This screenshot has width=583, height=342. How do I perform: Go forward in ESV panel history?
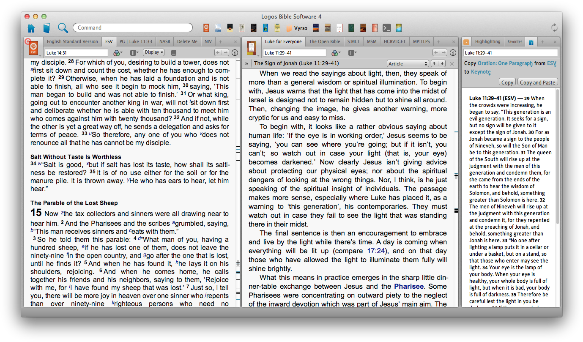(x=225, y=52)
